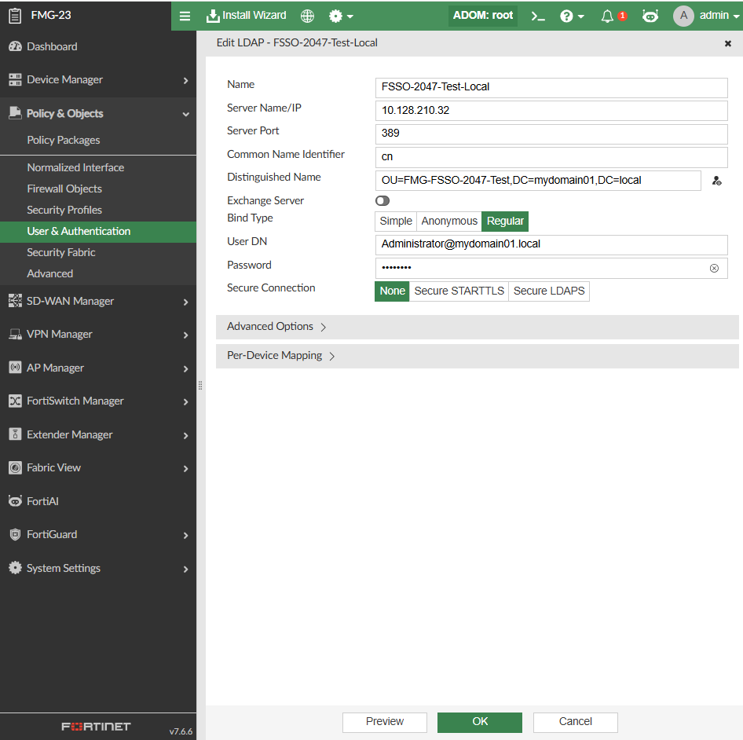This screenshot has height=740, width=743.
Task: Expand the Device Manager chevron
Action: click(185, 81)
